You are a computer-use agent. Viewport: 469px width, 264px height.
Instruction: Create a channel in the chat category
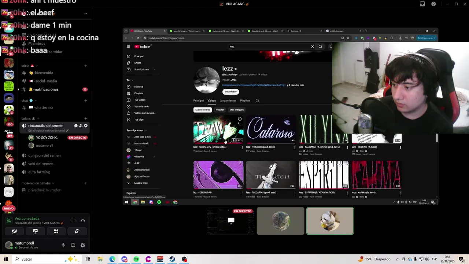[86, 100]
